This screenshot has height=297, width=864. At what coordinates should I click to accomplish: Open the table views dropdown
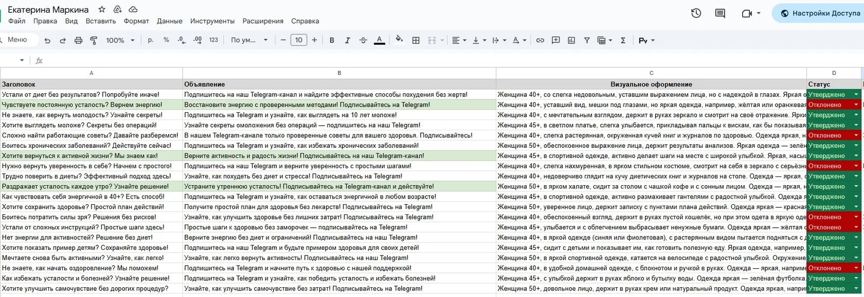(605, 40)
